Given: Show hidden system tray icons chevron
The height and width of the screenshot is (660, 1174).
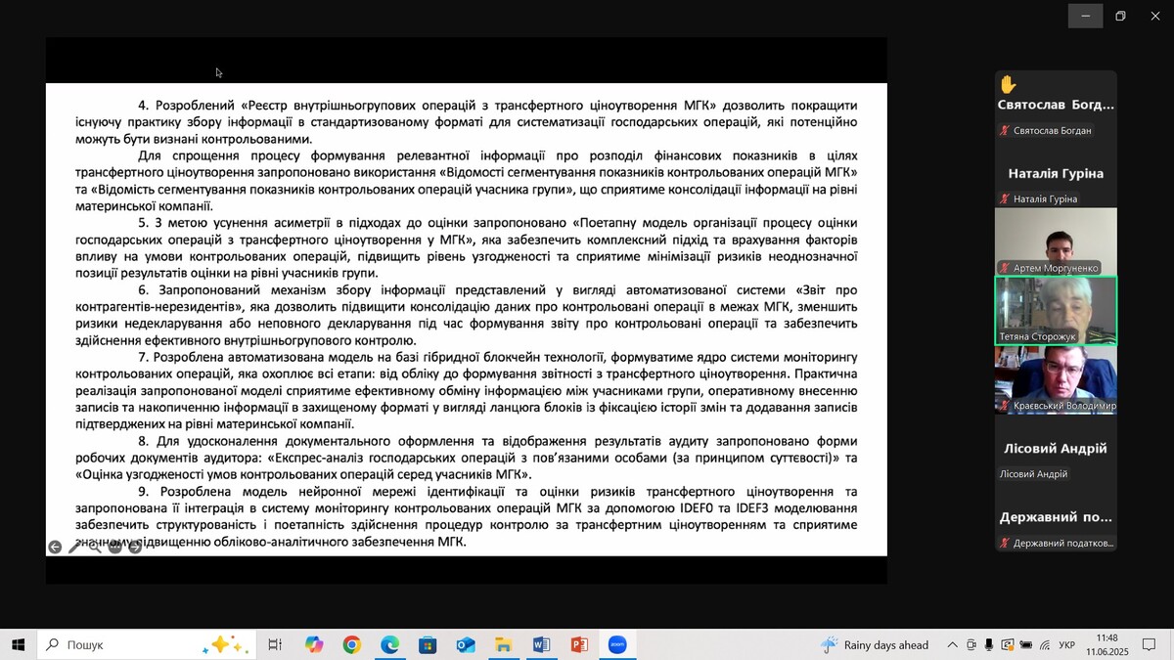Looking at the screenshot, I should tap(952, 644).
